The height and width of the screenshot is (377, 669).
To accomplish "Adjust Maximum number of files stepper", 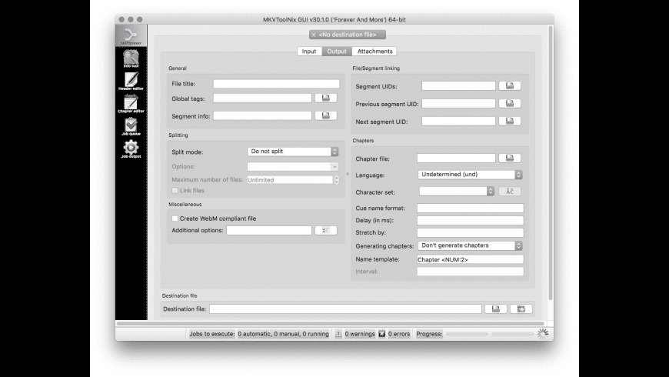I will pos(336,180).
